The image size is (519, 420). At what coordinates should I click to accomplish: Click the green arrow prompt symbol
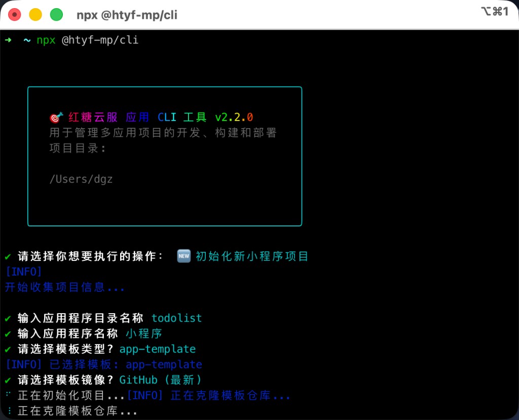8,40
